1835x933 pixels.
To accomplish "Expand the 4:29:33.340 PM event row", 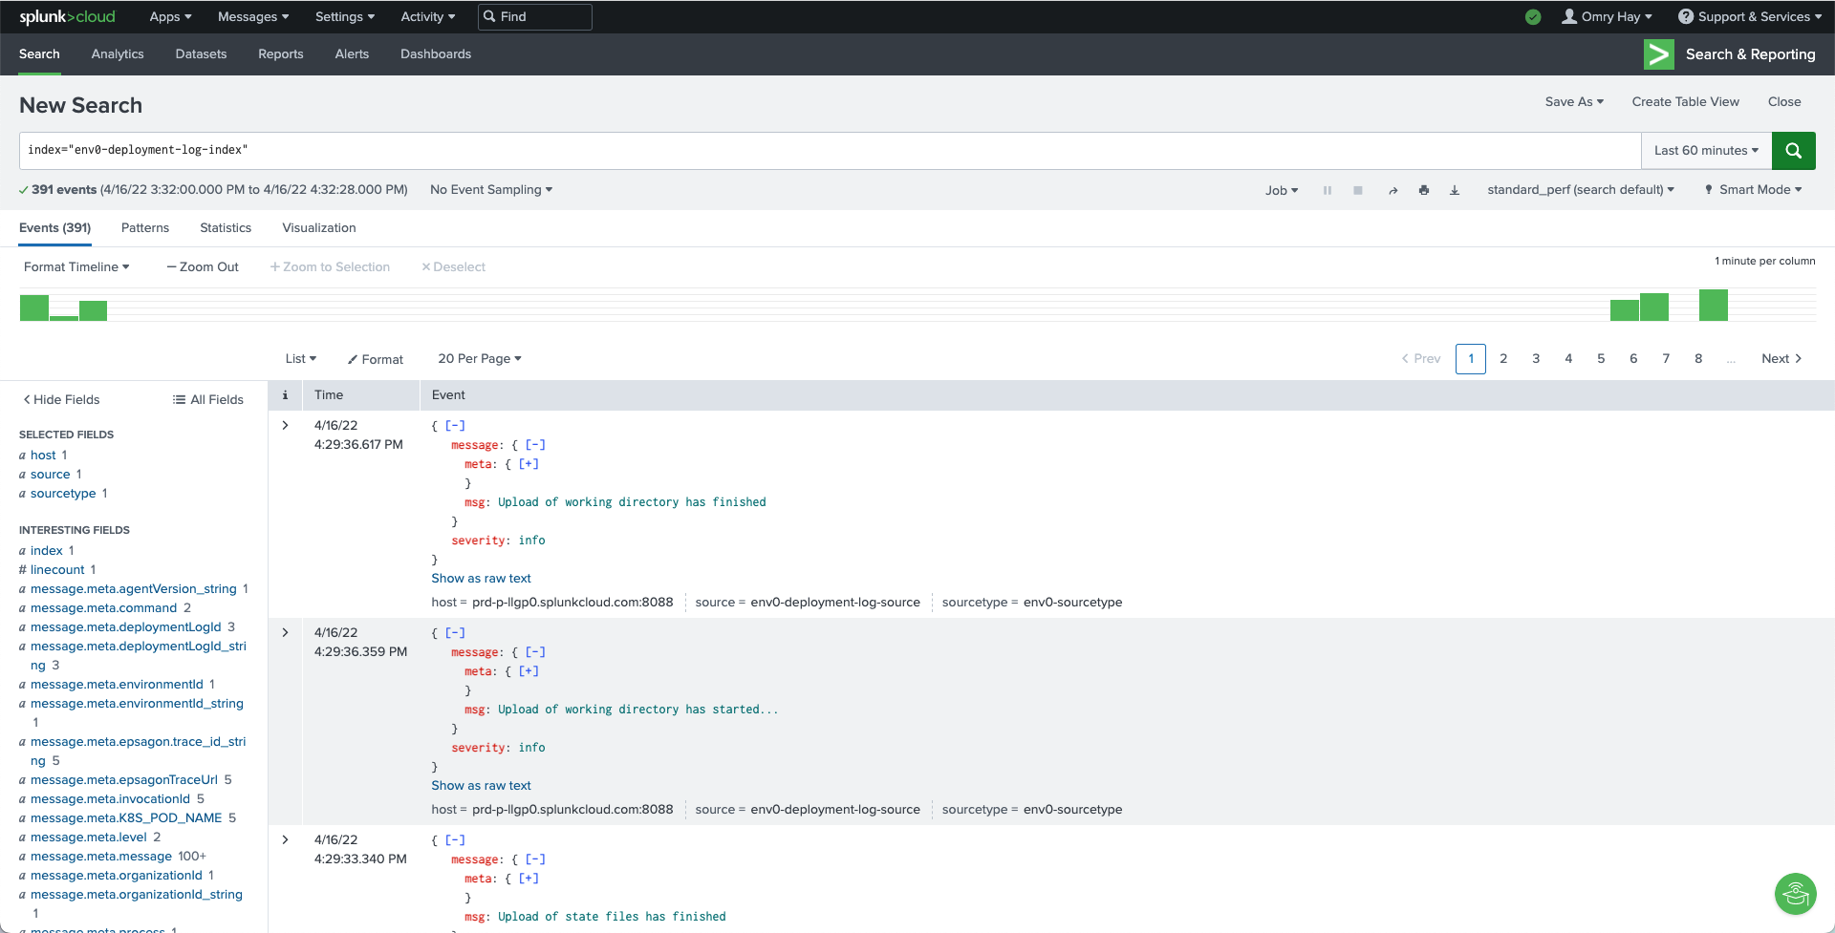I will (285, 840).
